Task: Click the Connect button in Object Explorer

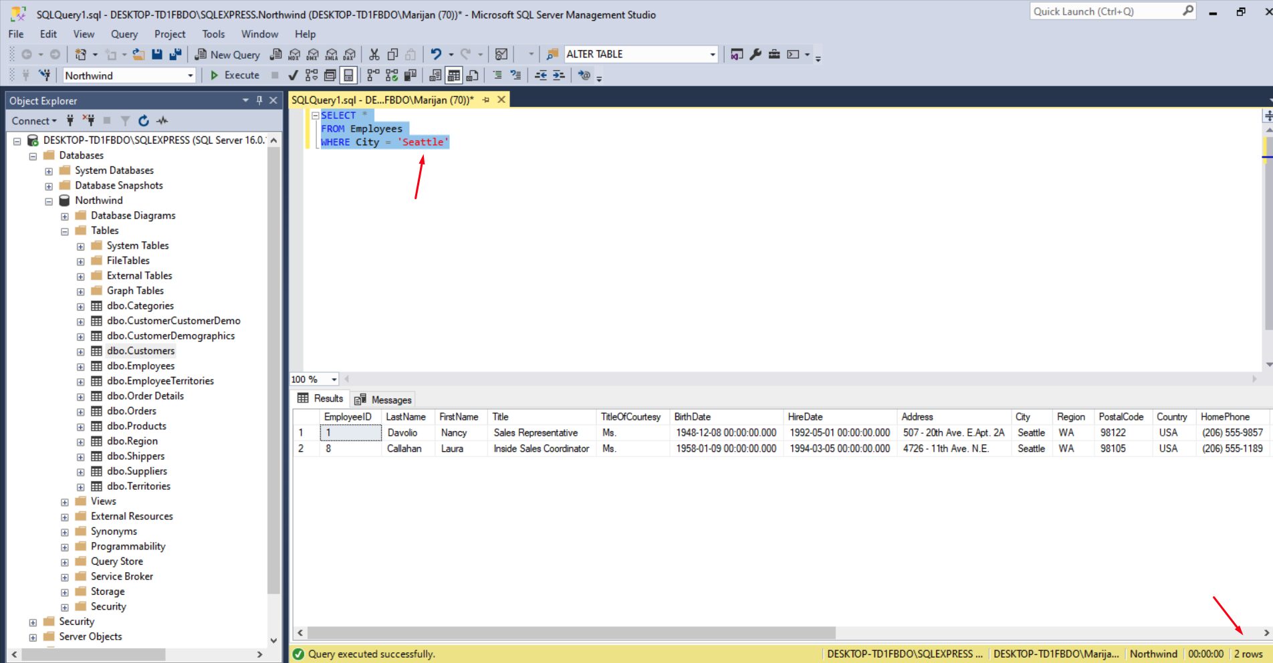Action: [x=34, y=121]
